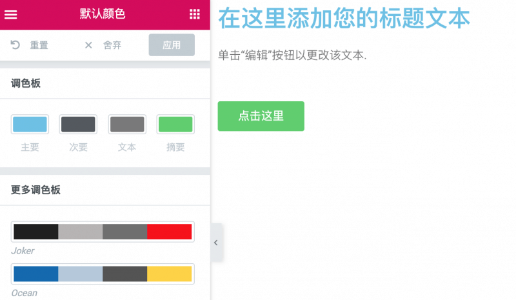Click the 更多调色板 section header

click(36, 190)
